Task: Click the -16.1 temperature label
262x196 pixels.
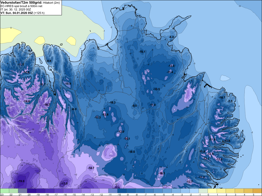Action: (x=162, y=173)
